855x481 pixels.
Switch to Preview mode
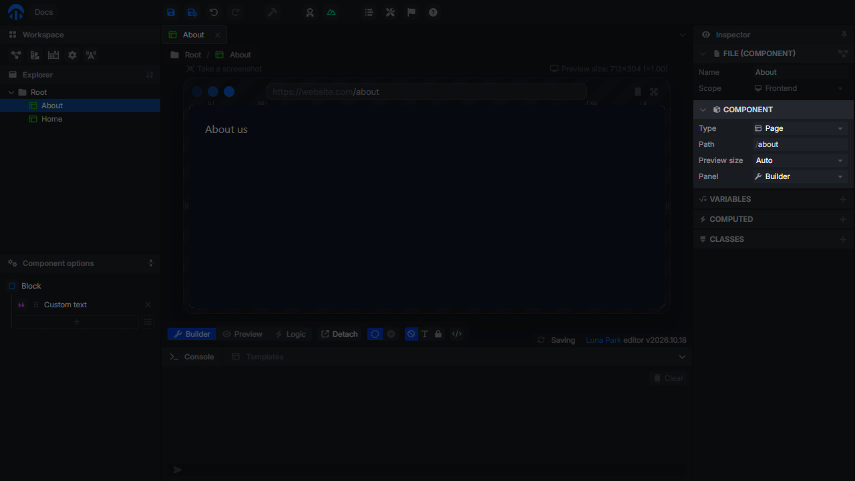pyautogui.click(x=242, y=334)
